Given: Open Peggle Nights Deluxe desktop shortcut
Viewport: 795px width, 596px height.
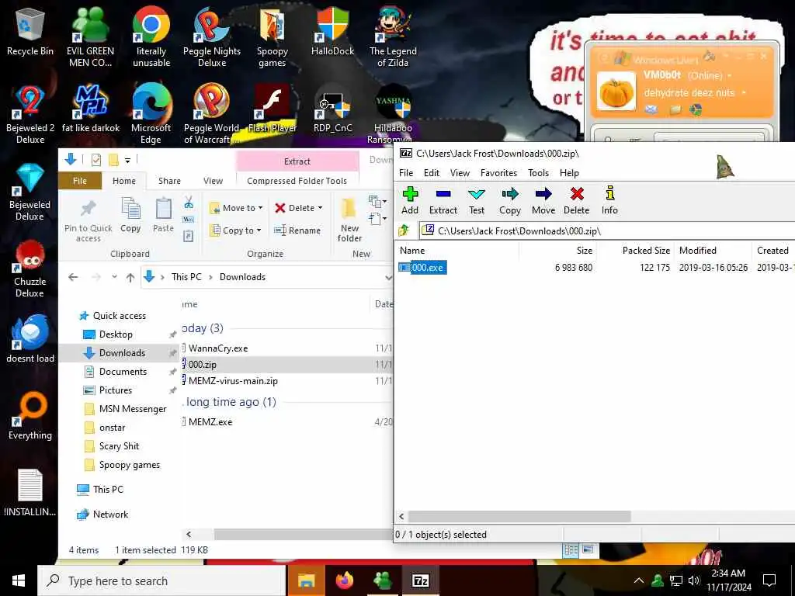Looking at the screenshot, I should [212, 39].
